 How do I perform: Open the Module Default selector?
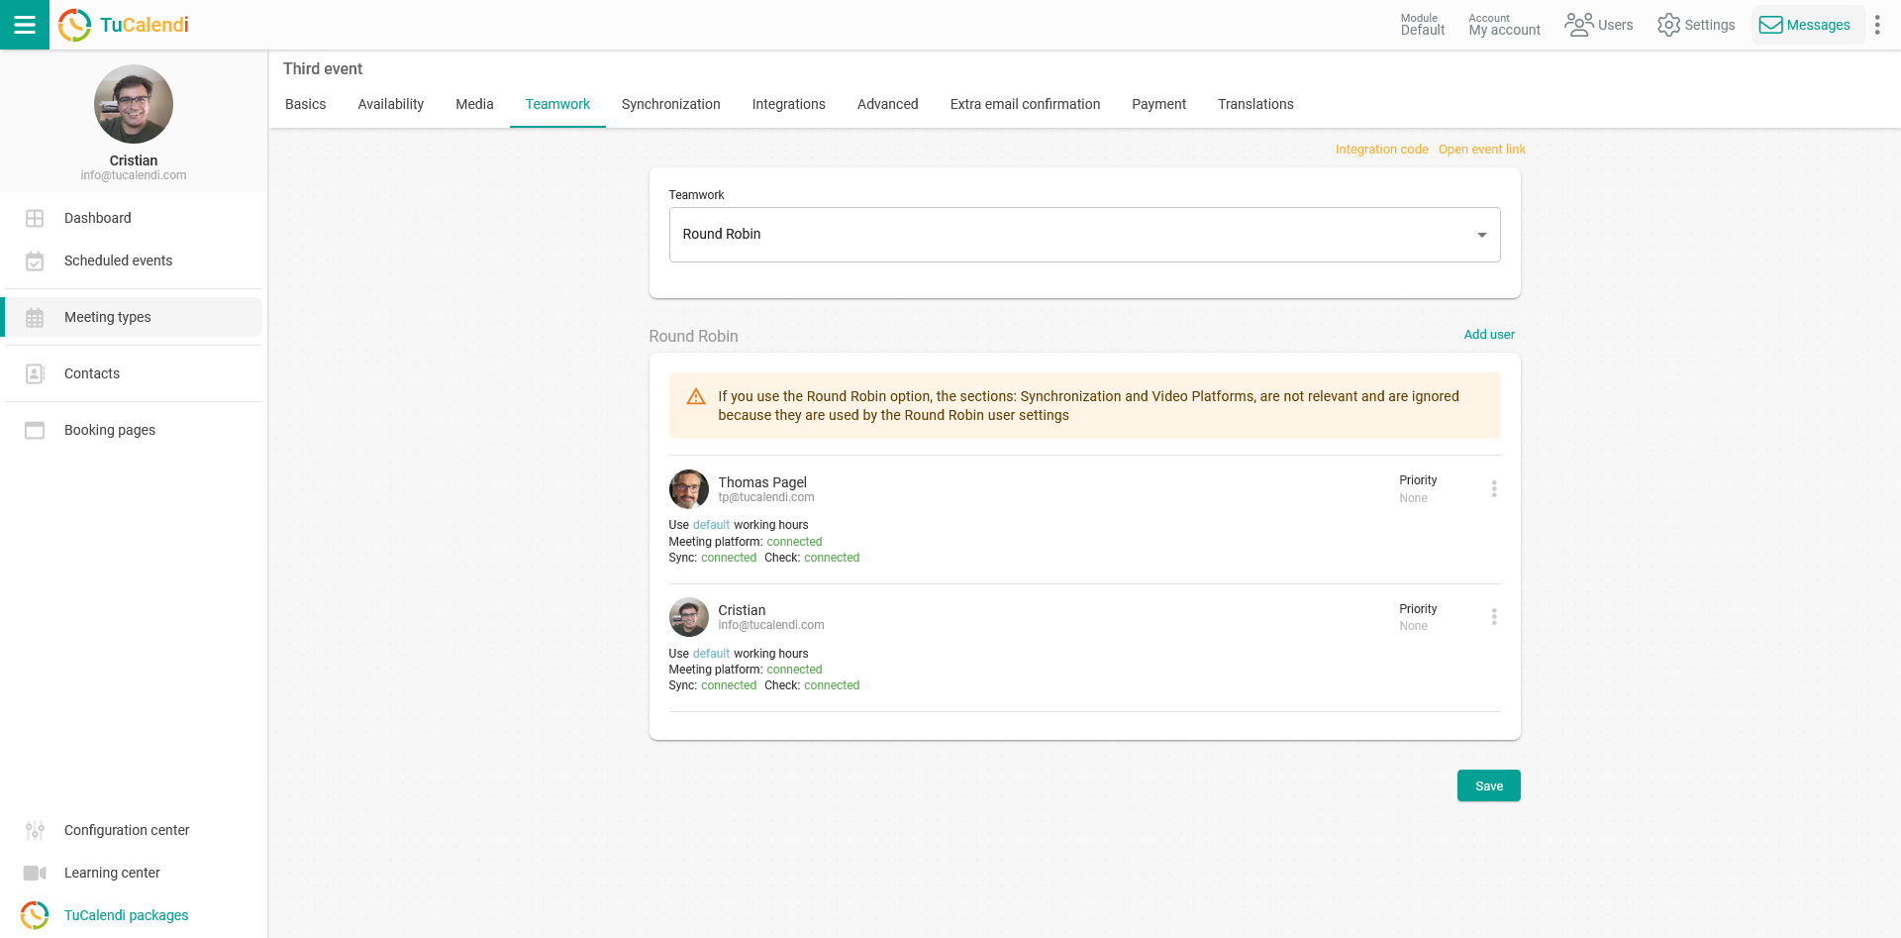pyautogui.click(x=1422, y=25)
